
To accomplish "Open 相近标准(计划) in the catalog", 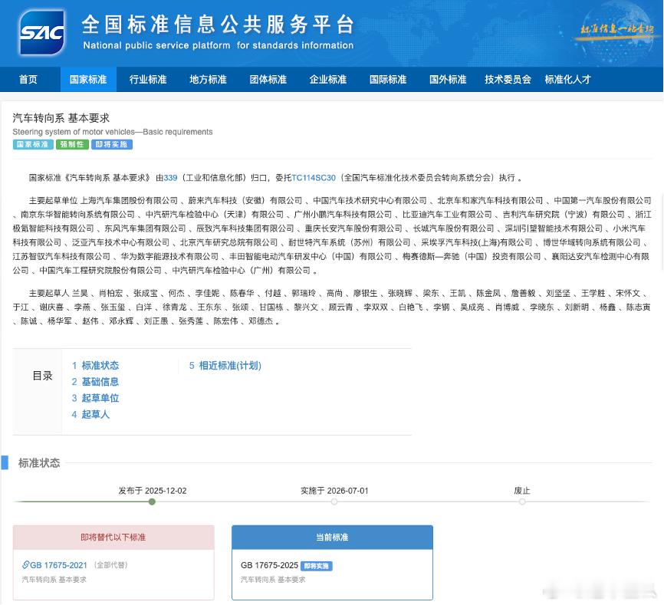I will 230,366.
